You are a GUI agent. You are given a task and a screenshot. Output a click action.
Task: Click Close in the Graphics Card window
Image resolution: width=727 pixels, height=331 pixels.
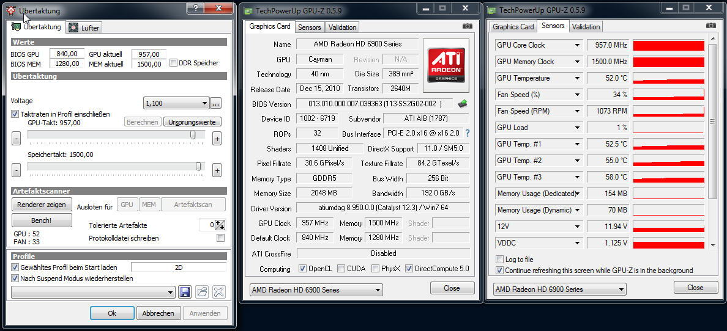pyautogui.click(x=452, y=288)
